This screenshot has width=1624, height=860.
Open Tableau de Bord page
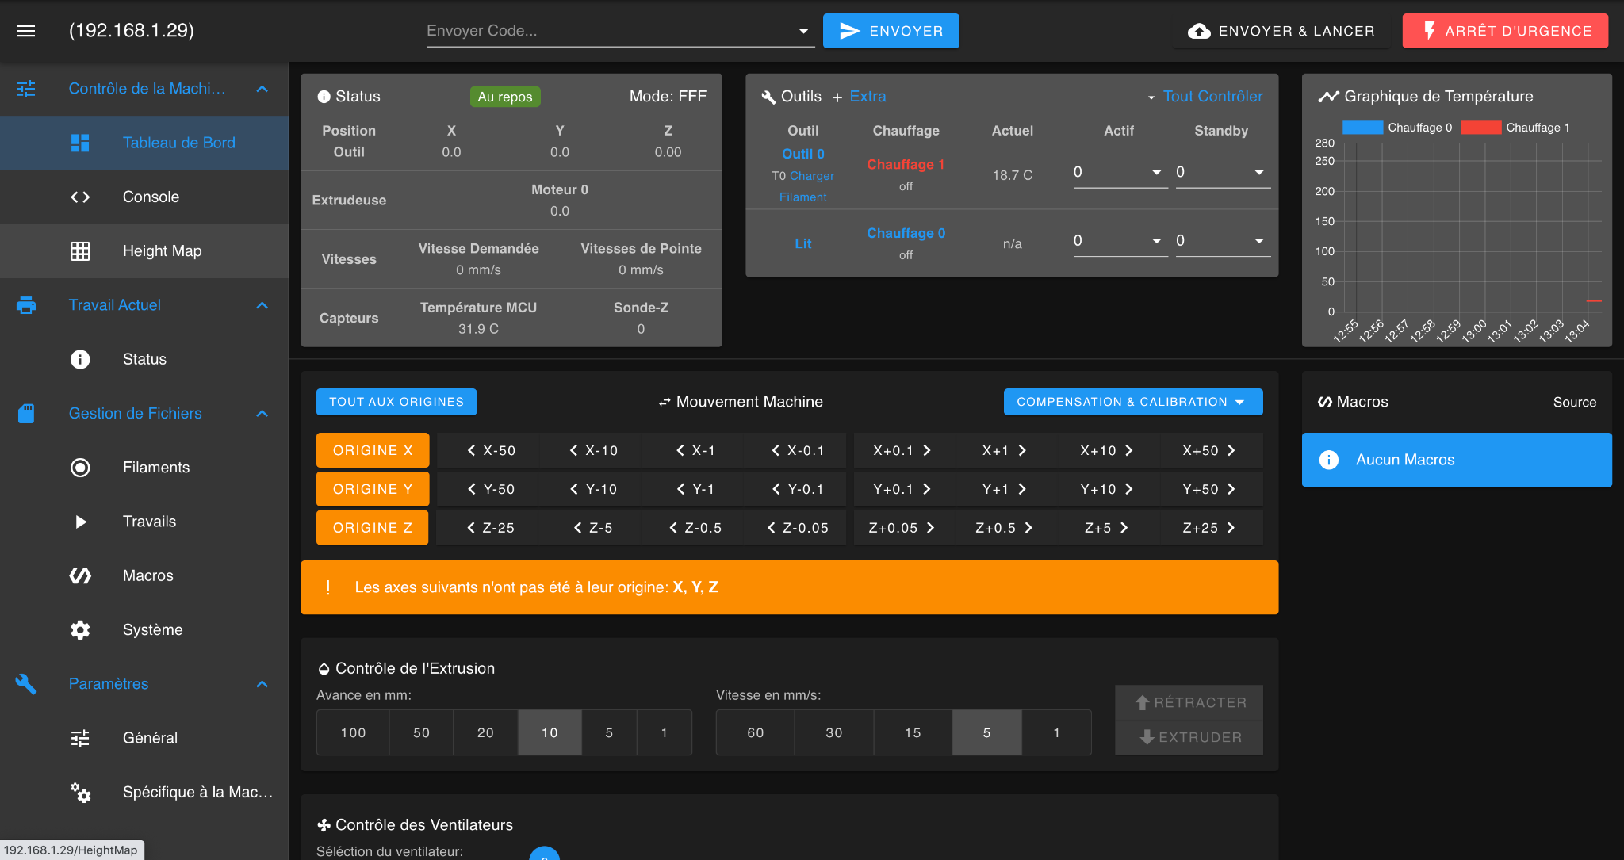click(x=178, y=143)
